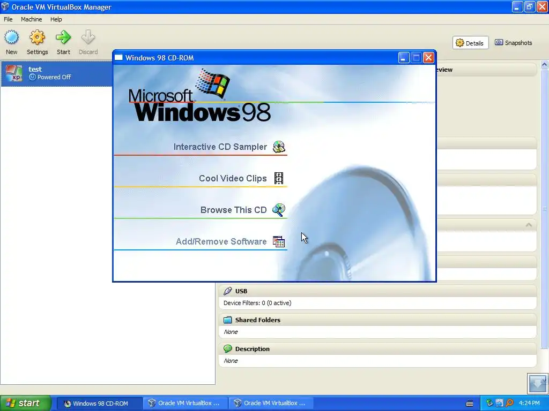The image size is (549, 411).
Task: Switch to the Snapshots view
Action: point(513,43)
